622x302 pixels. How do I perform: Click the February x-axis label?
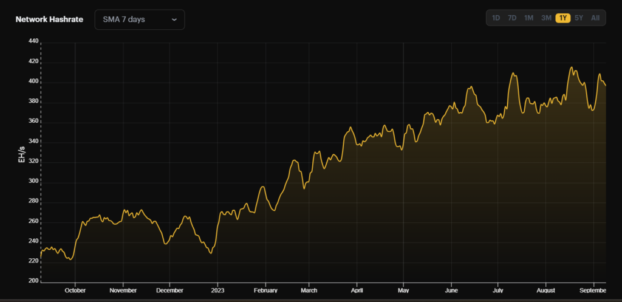(x=265, y=290)
